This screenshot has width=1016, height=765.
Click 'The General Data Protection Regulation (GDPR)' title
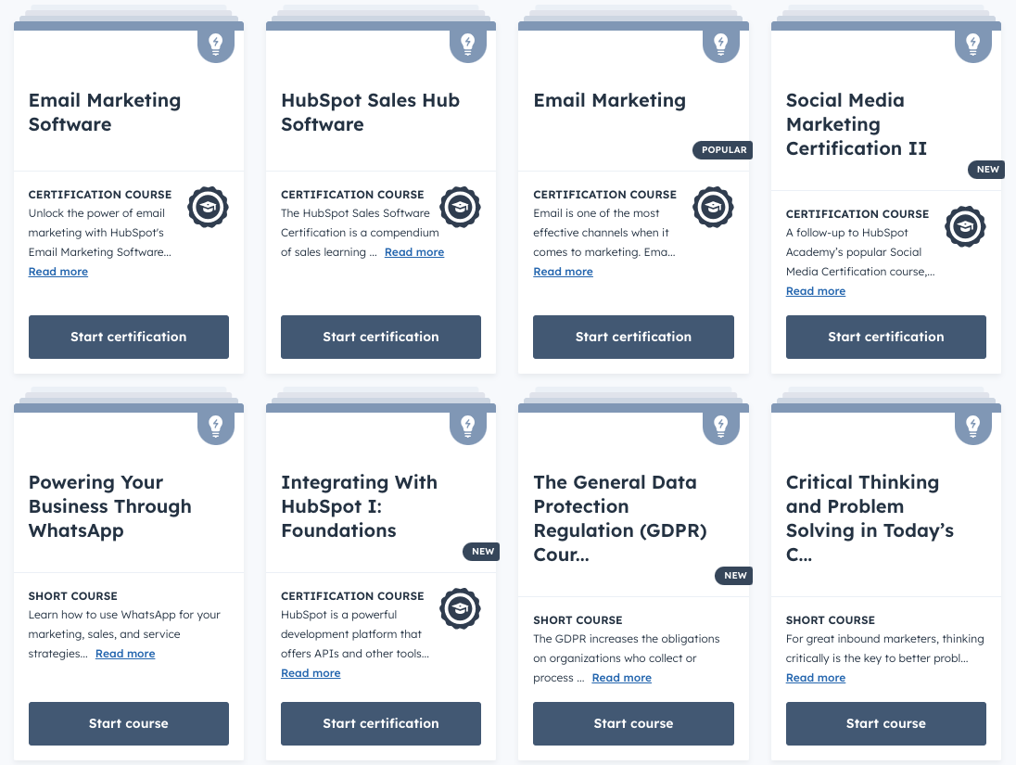point(620,518)
